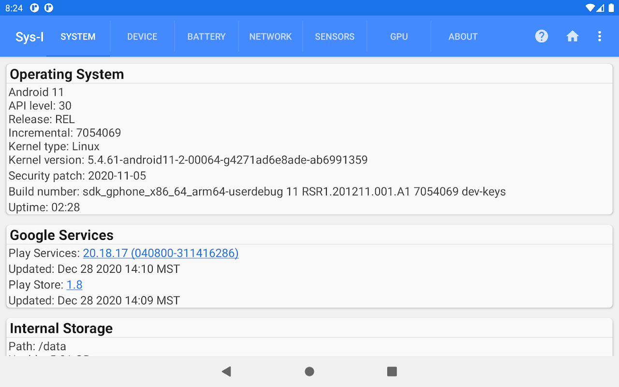
Task: Tap the 'Uptime: 02:28' line
Action: [44, 208]
